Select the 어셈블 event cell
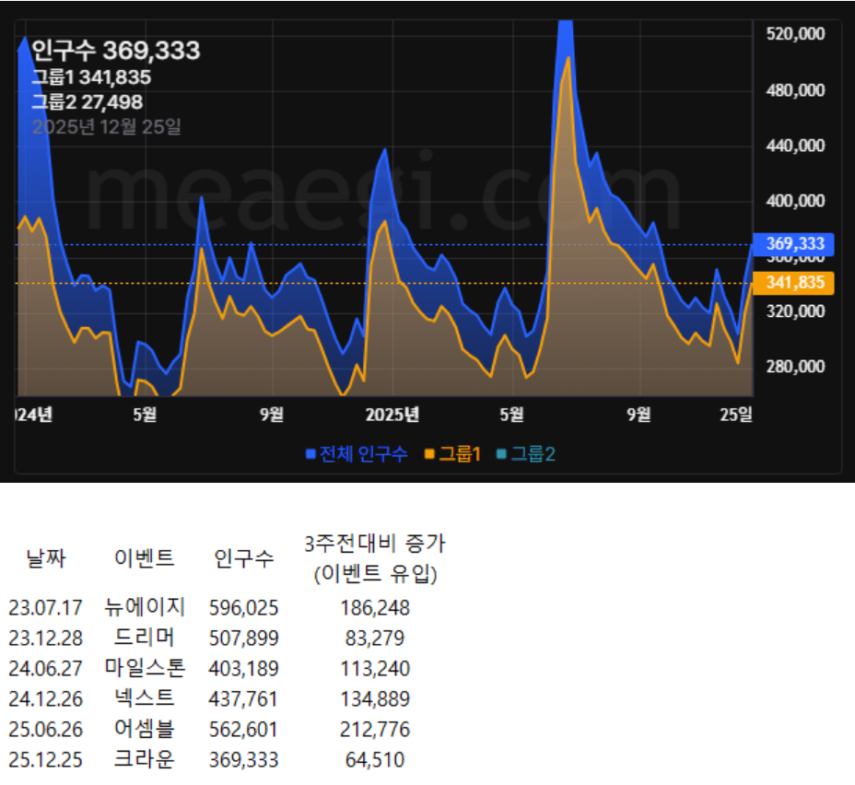The image size is (855, 785). (x=145, y=729)
